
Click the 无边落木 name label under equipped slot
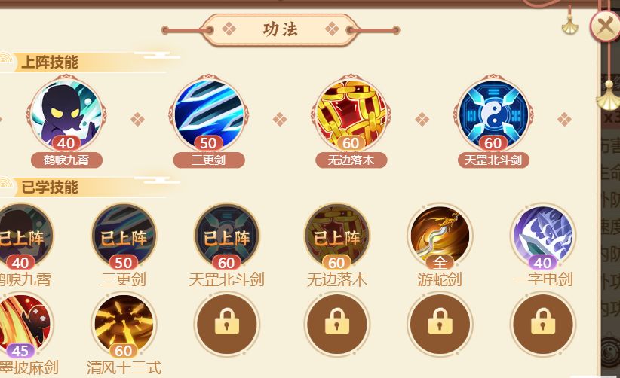[x=351, y=160]
